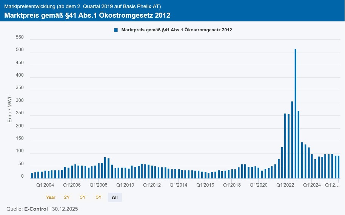345x215 pixels.
Task: Click the E-Control source text
Action: (x=36, y=209)
